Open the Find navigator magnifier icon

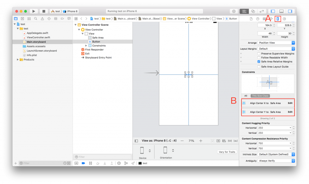pos(36,19)
